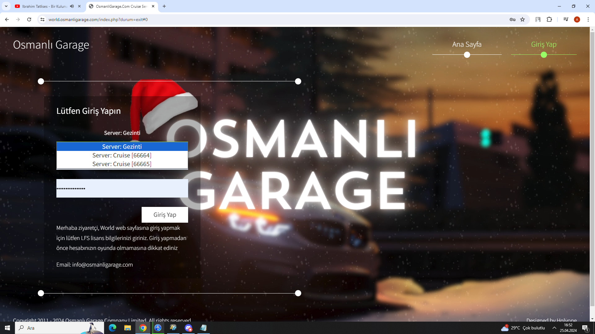Click the password input field
This screenshot has width=595, height=334.
pyautogui.click(x=122, y=188)
